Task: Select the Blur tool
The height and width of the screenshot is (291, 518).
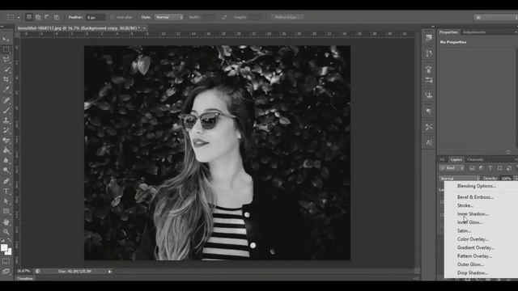Action: [6, 160]
